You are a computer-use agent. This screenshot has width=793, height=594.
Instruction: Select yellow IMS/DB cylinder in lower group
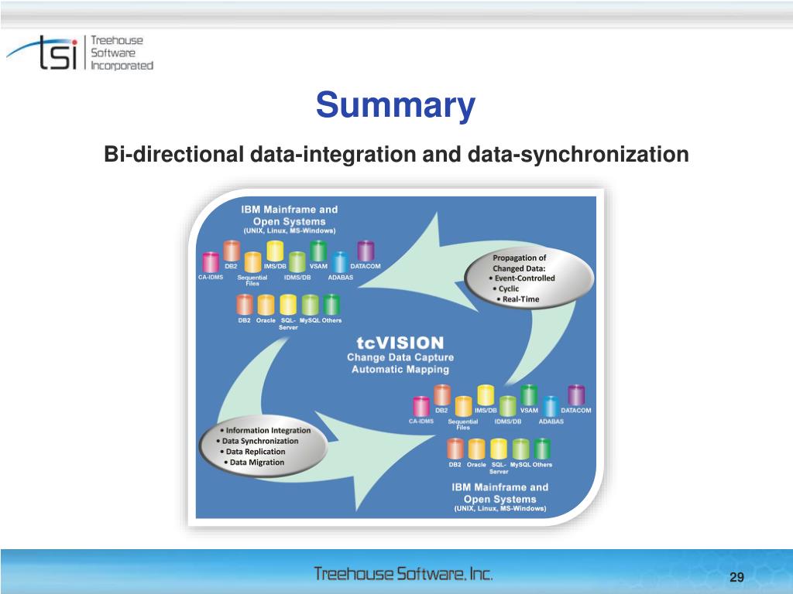(486, 395)
